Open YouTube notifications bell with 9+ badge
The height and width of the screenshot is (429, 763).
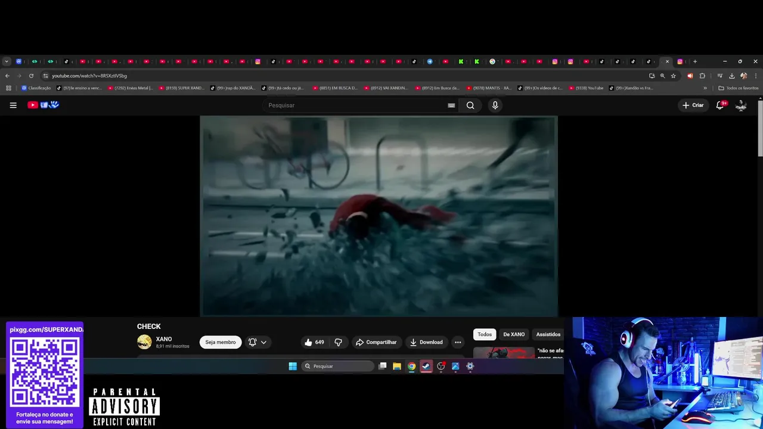pos(721,105)
